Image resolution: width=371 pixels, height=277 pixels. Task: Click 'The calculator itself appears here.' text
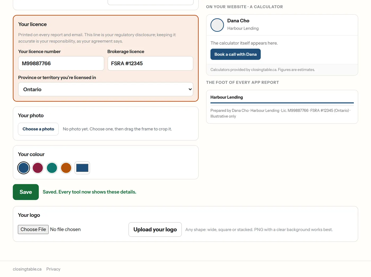coord(244,43)
